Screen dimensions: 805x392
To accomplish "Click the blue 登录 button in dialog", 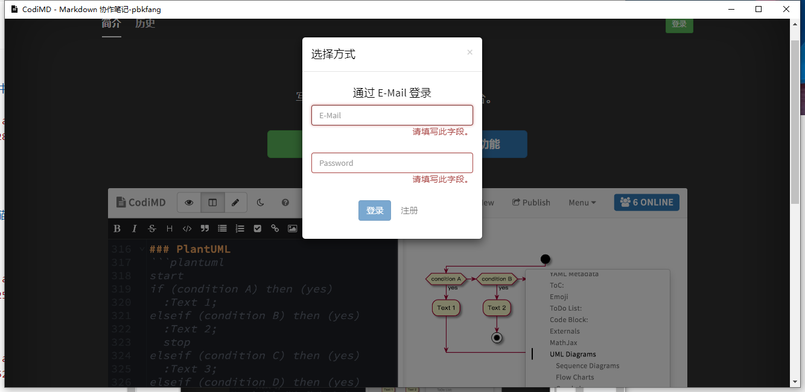I will 375,210.
